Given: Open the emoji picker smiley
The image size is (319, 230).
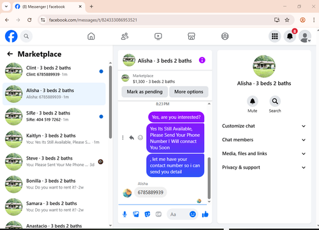Looking at the screenshot, I should click(193, 214).
